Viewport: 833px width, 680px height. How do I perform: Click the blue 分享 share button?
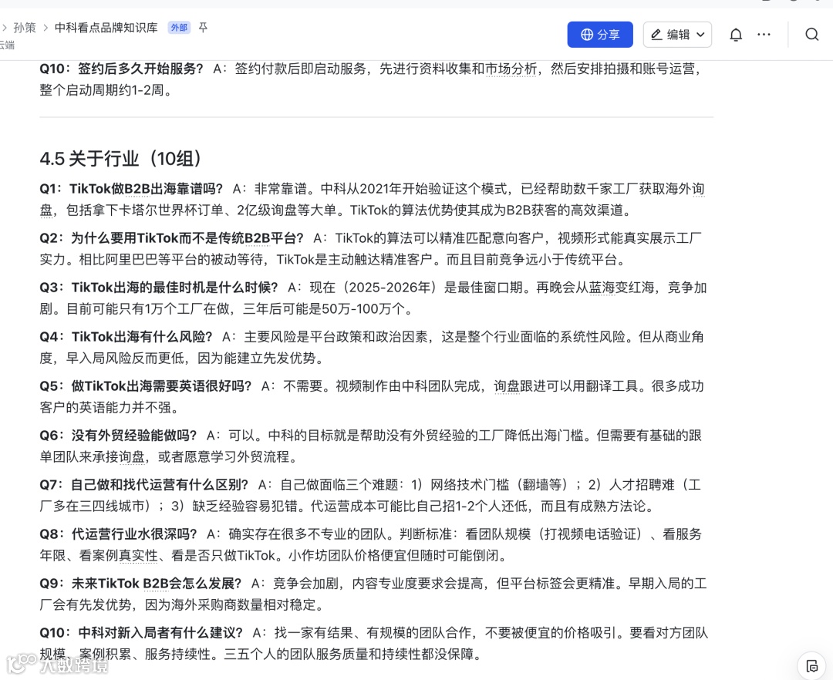(600, 35)
